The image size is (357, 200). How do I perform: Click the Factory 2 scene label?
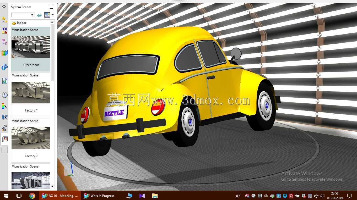click(31, 156)
